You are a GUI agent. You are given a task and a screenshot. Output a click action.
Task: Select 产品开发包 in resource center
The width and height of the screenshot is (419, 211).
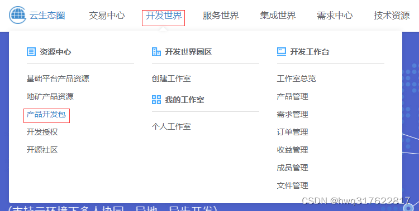click(x=46, y=114)
